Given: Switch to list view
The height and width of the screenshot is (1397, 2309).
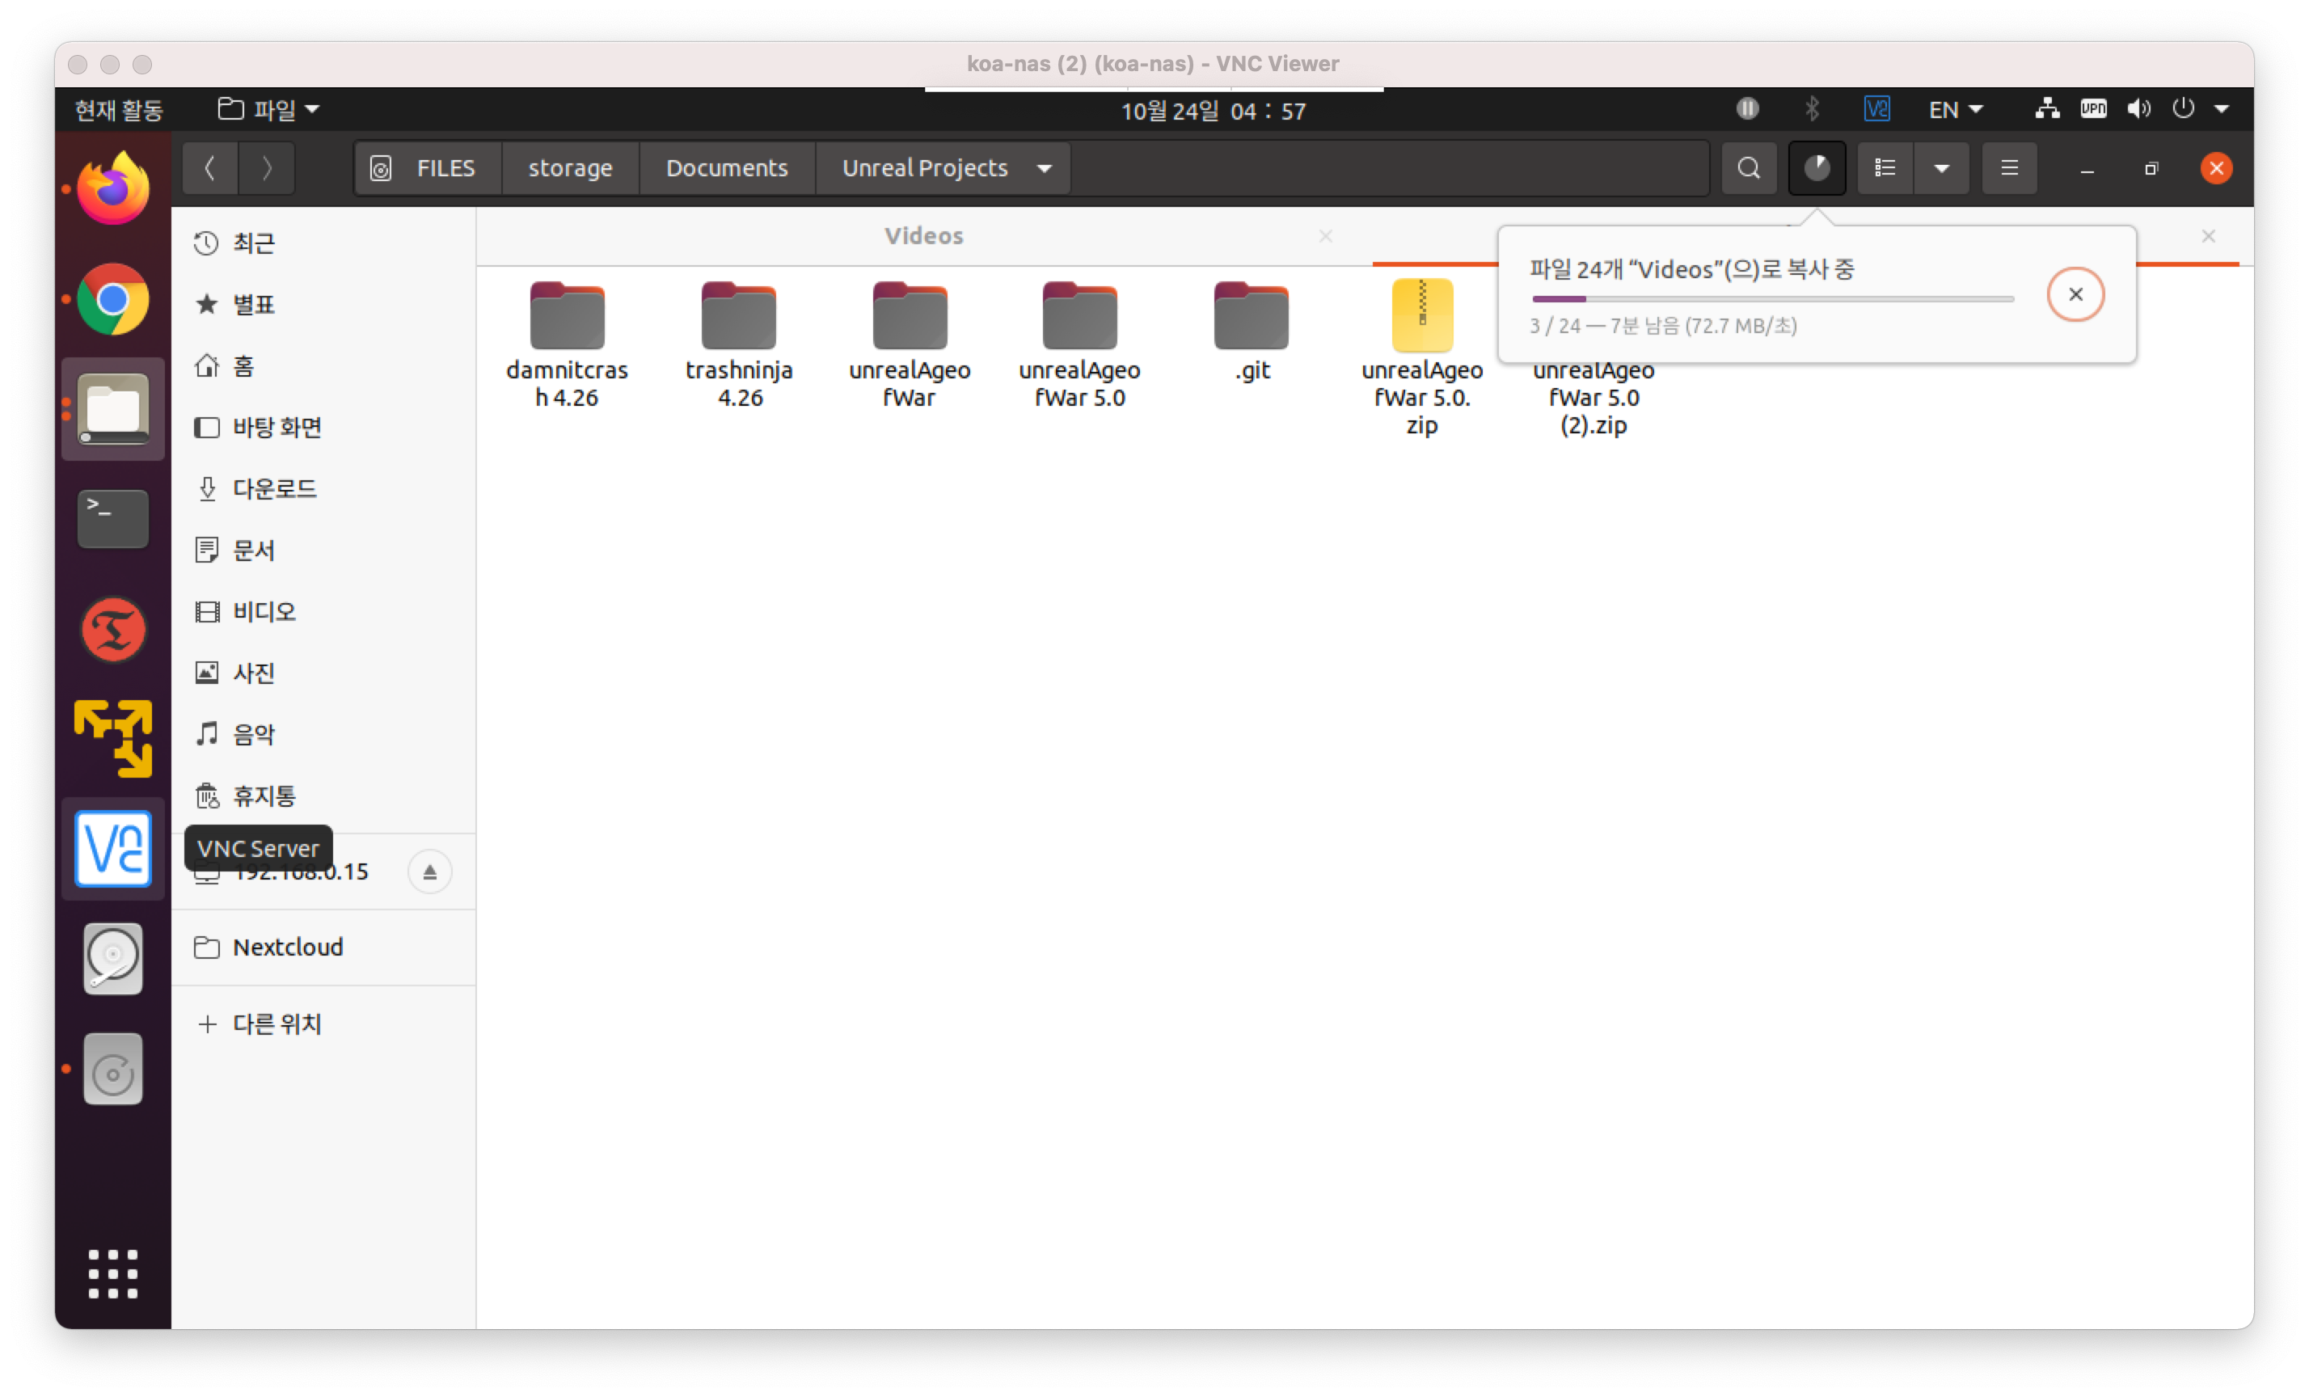Looking at the screenshot, I should pos(1885,169).
